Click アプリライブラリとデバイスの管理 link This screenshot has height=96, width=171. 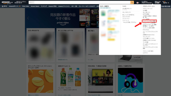(150, 48)
